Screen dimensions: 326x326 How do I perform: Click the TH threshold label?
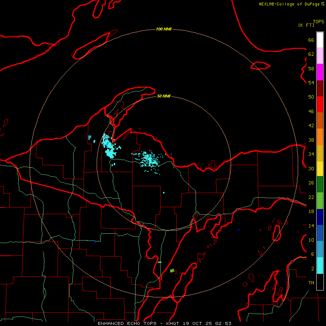[311, 283]
